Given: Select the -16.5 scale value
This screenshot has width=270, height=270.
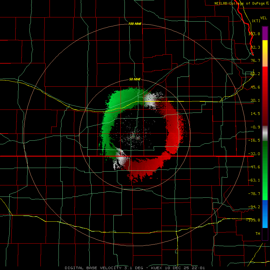Looking at the screenshot, I should tap(254, 140).
